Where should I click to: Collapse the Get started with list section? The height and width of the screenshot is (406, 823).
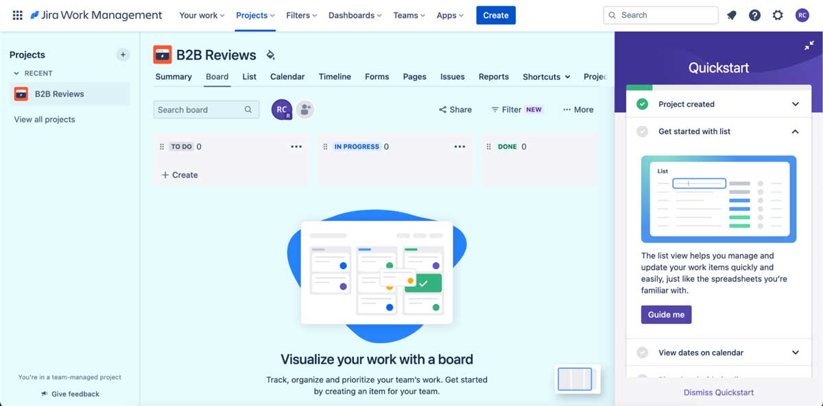795,131
